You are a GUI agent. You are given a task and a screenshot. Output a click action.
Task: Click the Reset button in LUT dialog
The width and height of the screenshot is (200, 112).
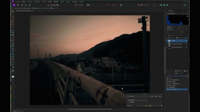[160, 96]
